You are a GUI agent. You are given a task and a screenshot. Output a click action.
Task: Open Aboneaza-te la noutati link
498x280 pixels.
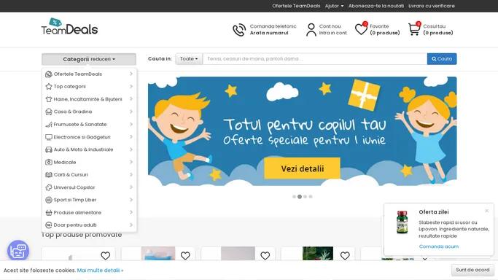[x=376, y=6]
